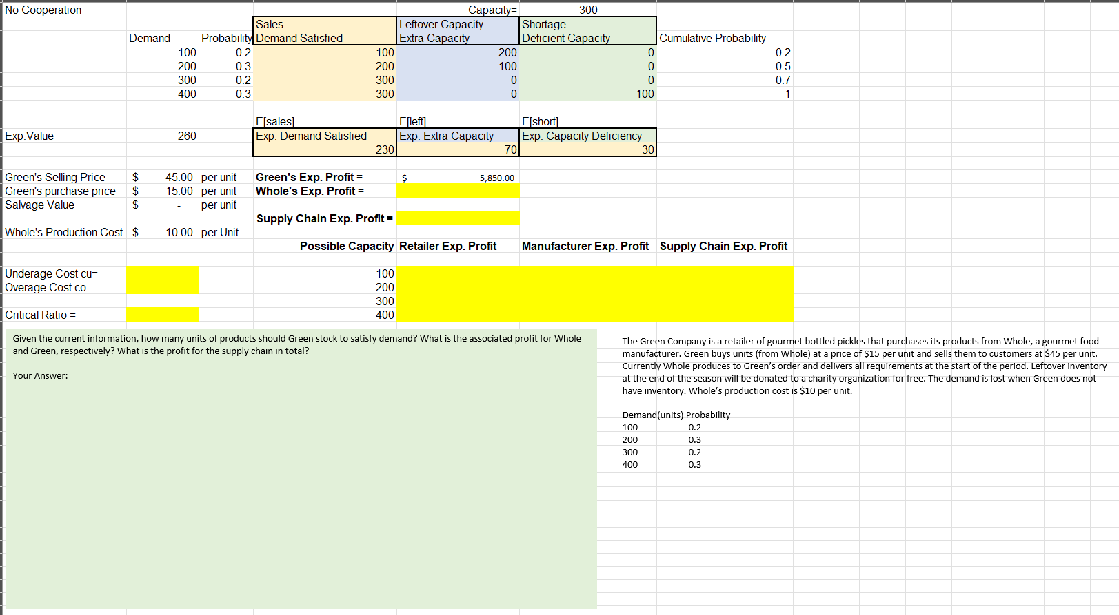Click the Green Company problem description text

click(x=864, y=366)
